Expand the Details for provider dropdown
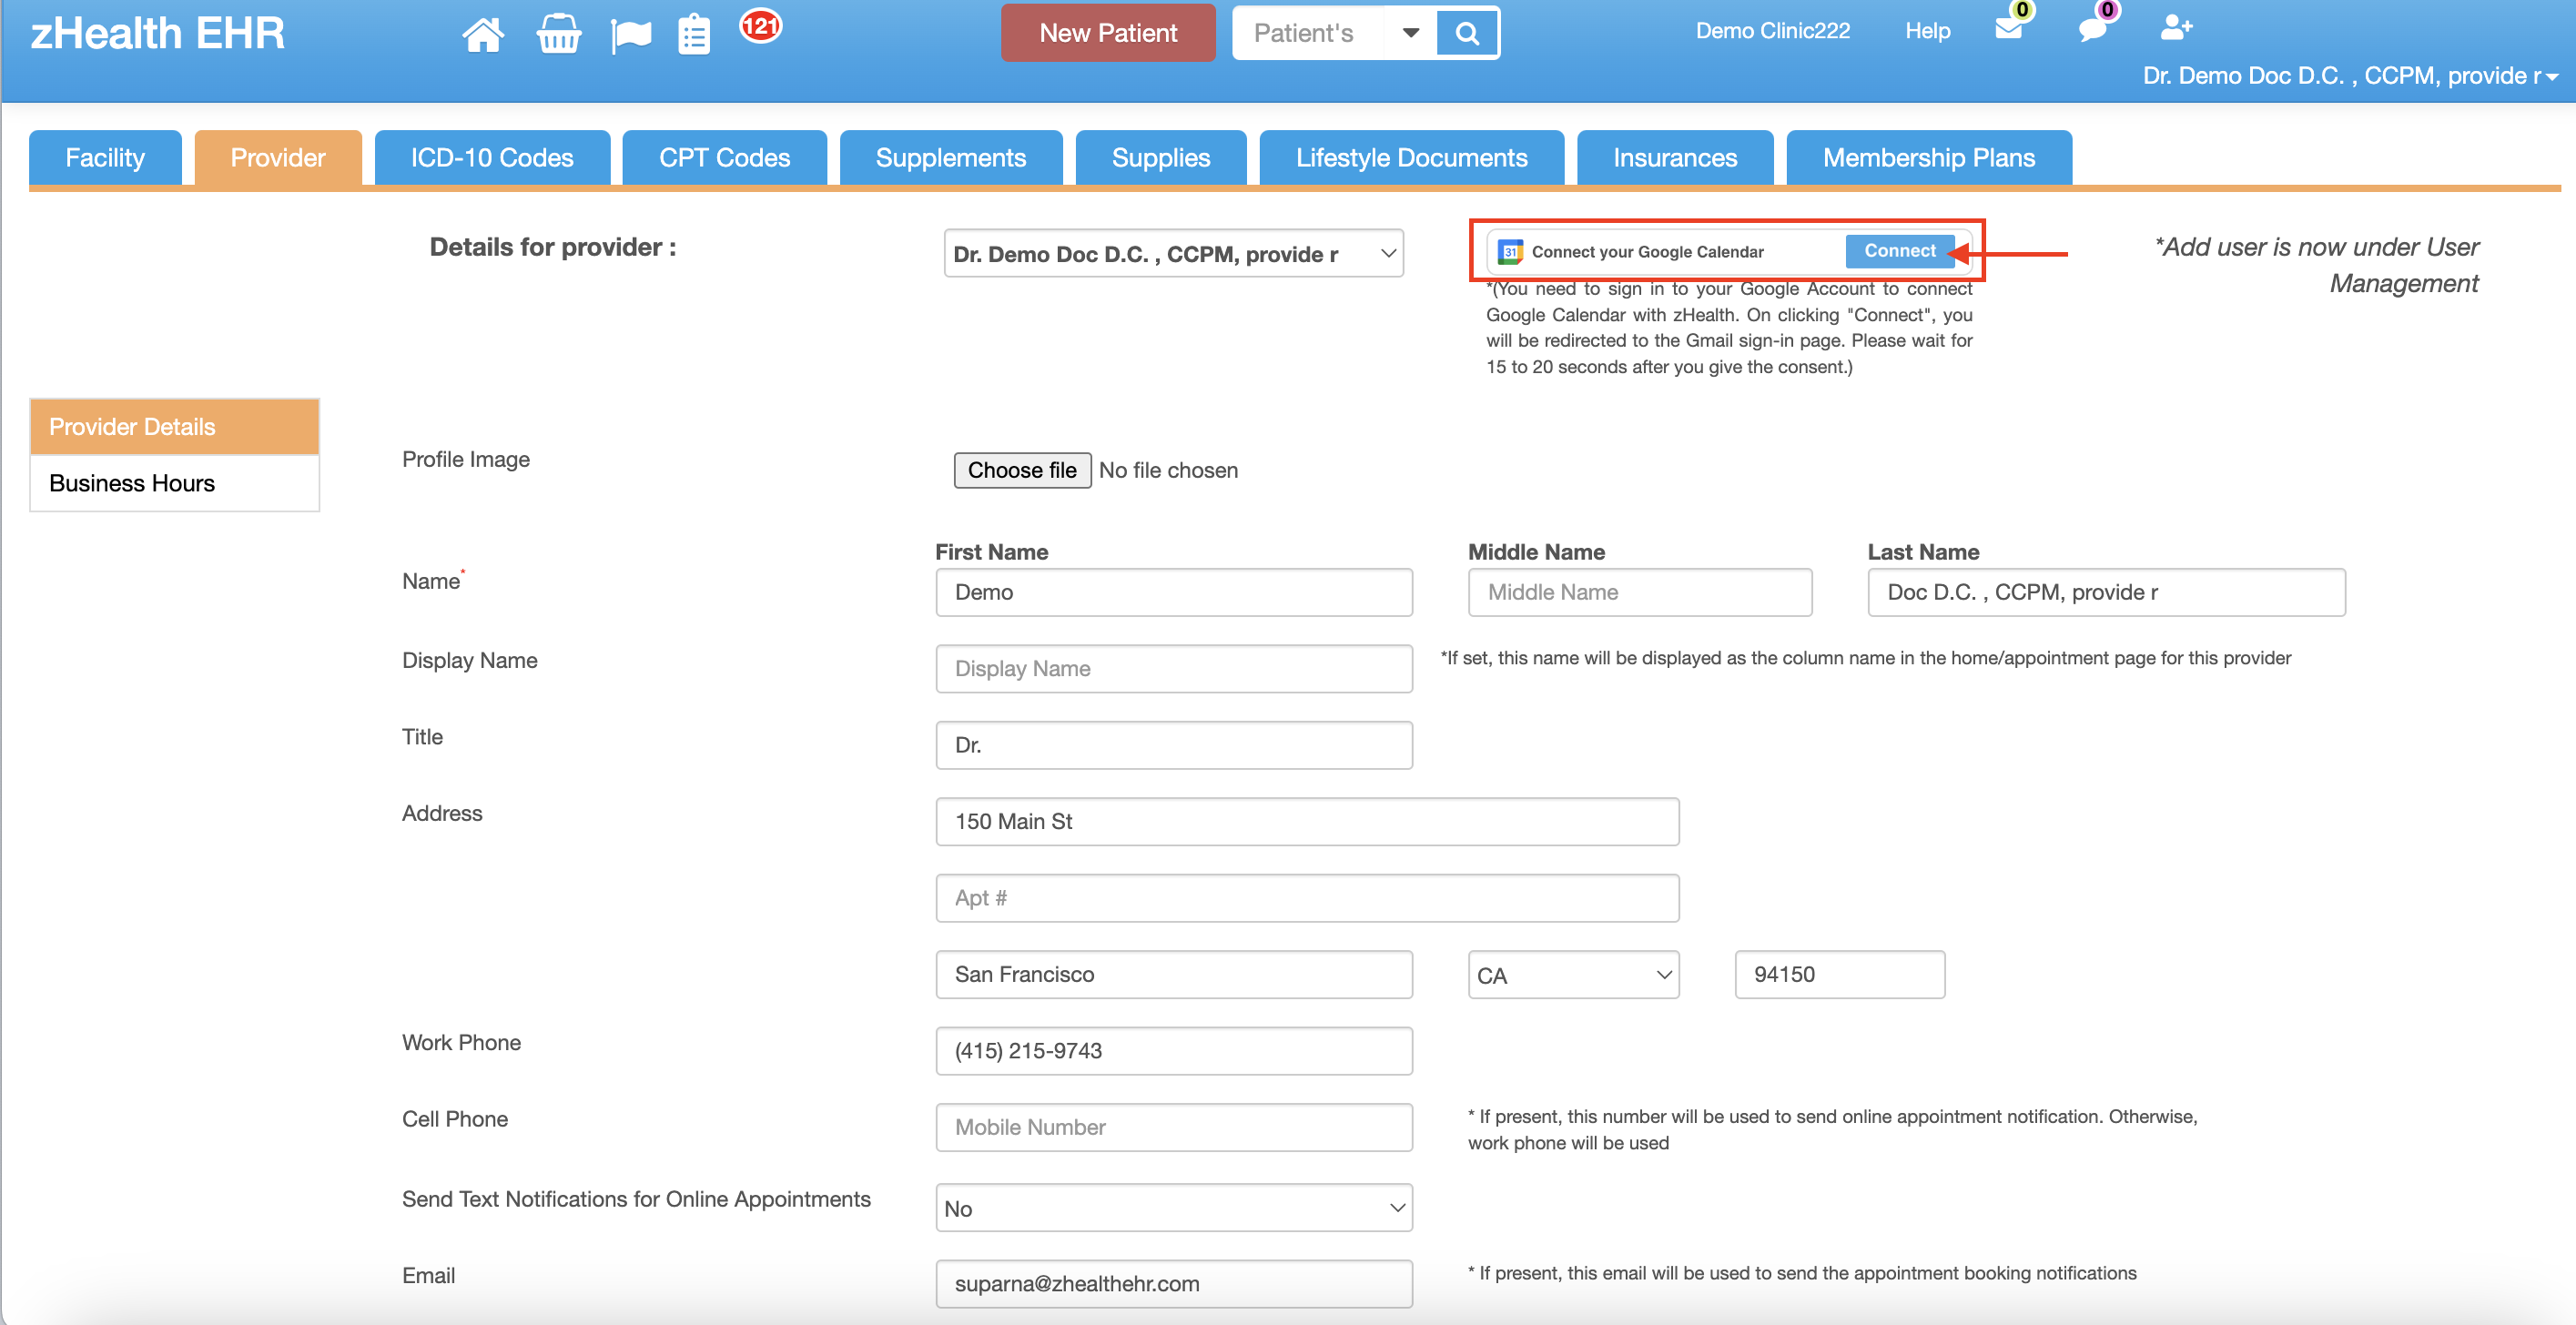Viewport: 2576px width, 1325px height. (x=1173, y=254)
